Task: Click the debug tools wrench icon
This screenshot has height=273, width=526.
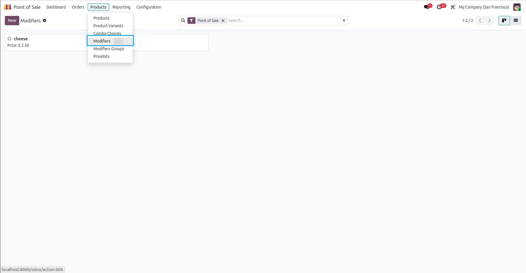Action: [x=453, y=7]
